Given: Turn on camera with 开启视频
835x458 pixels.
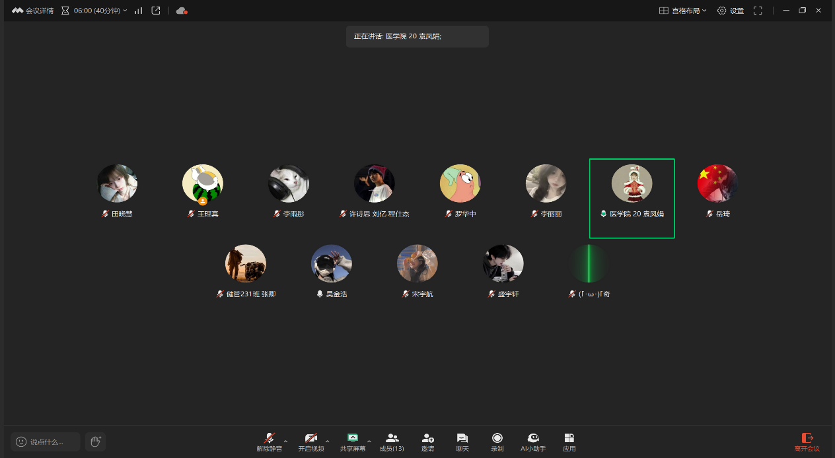Looking at the screenshot, I should coord(310,442).
